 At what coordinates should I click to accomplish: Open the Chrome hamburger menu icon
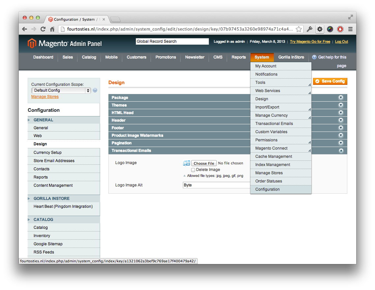[x=350, y=29]
